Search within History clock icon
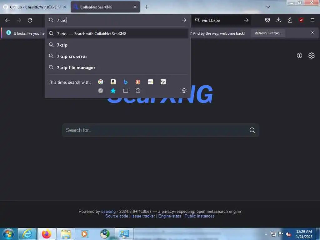This screenshot has height=240, width=320. click(x=138, y=91)
